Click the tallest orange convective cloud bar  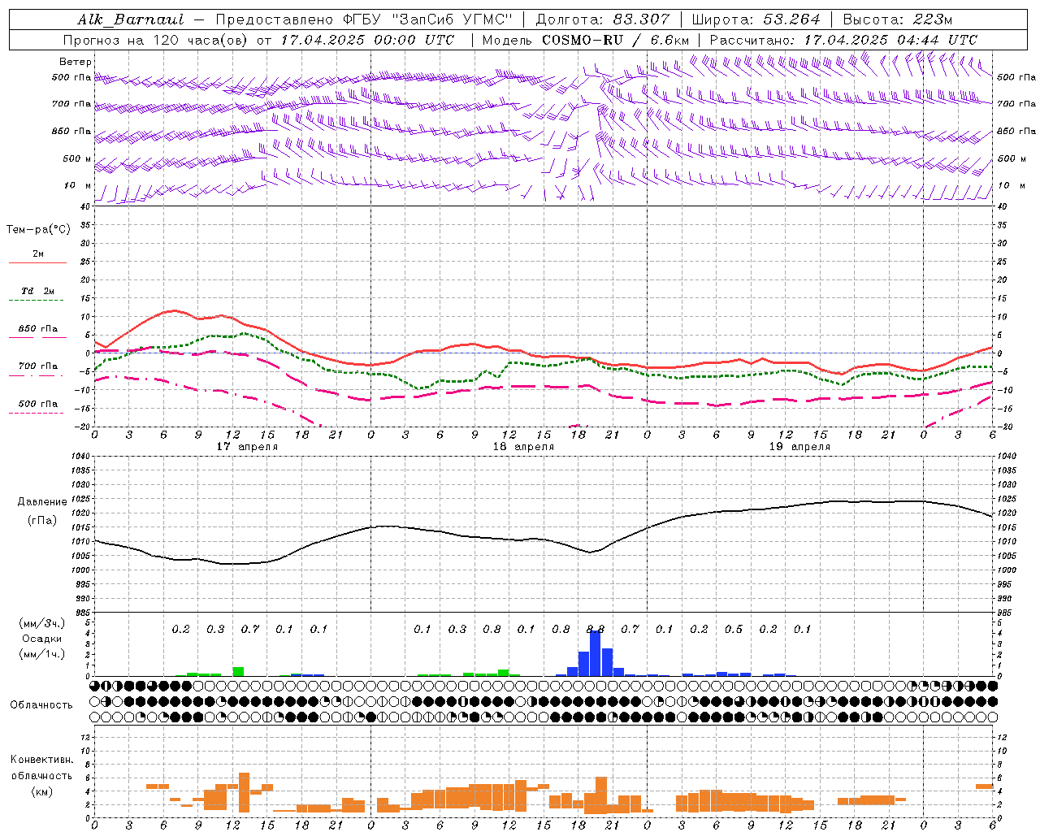tap(244, 792)
